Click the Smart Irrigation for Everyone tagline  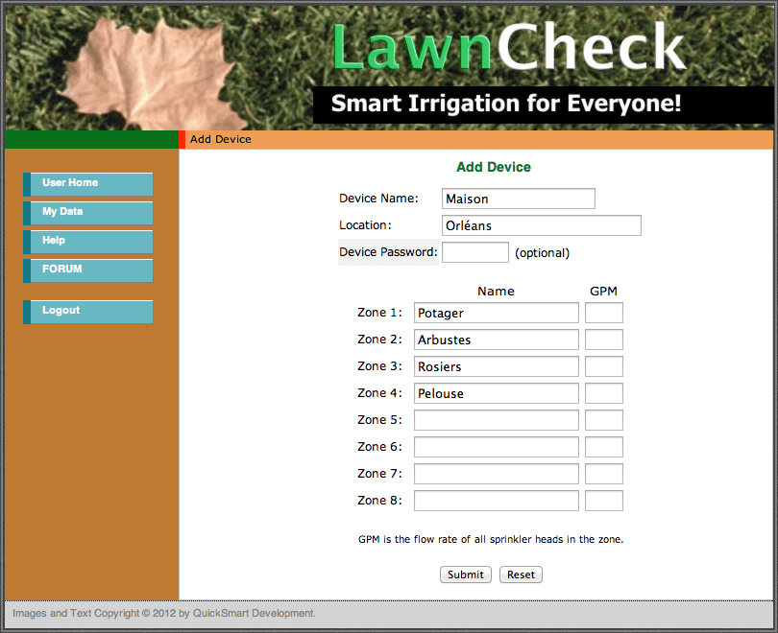coord(506,104)
